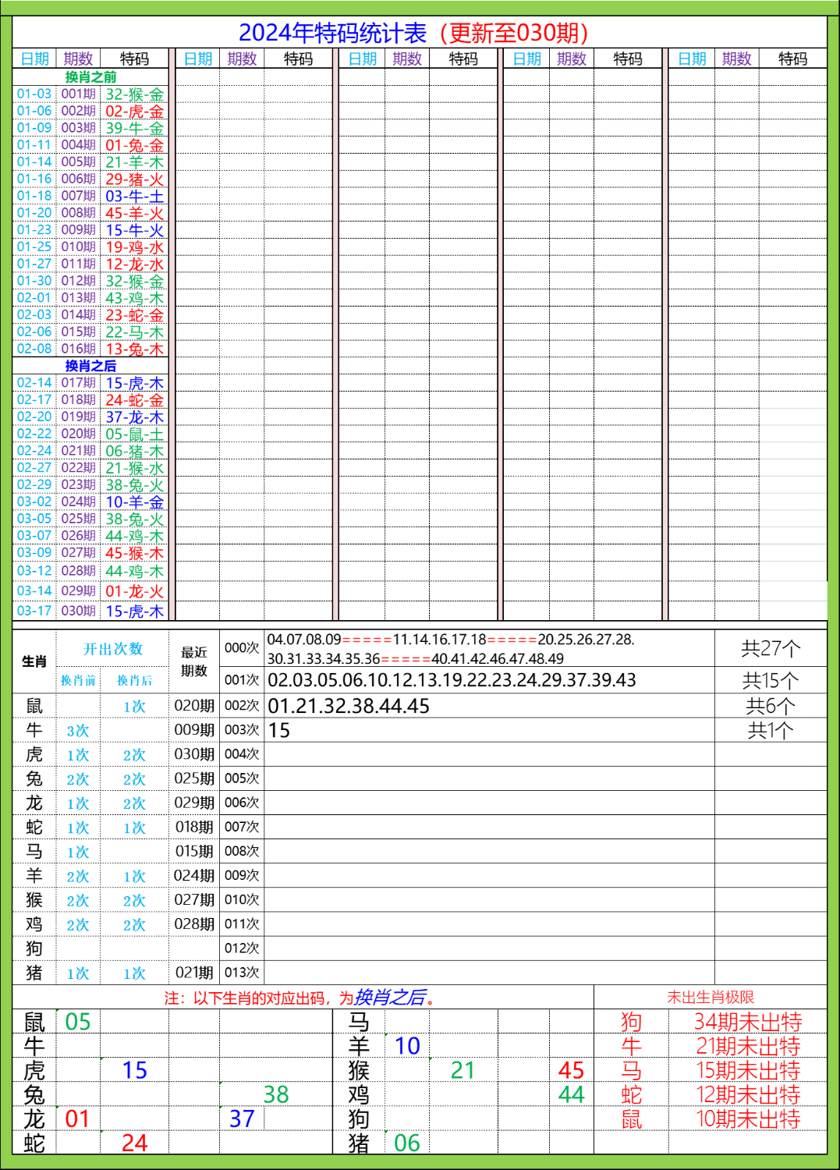This screenshot has width=840, height=1170.
Task: Select the 换肖之前 section header
Action: [90, 75]
